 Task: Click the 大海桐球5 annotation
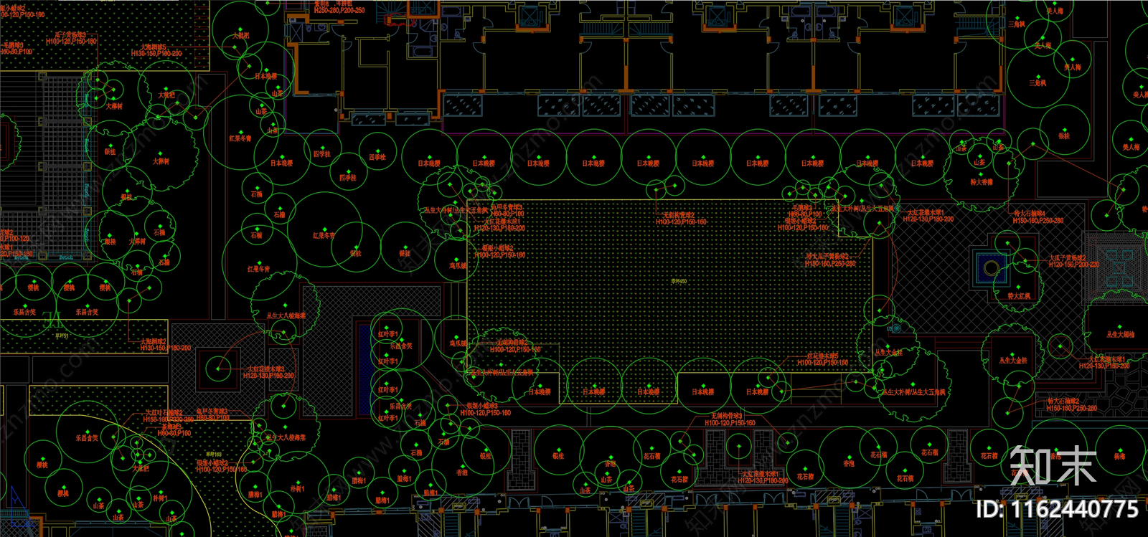[154, 47]
